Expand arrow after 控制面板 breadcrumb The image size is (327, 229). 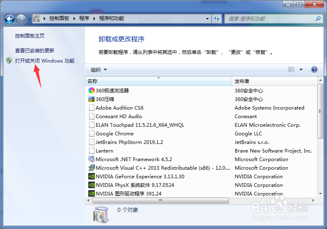pos(74,18)
